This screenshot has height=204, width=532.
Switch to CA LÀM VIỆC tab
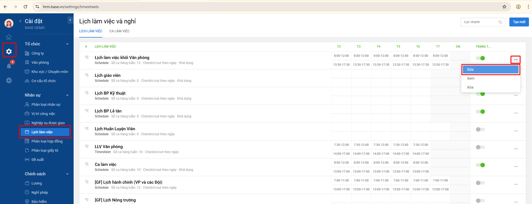click(119, 31)
